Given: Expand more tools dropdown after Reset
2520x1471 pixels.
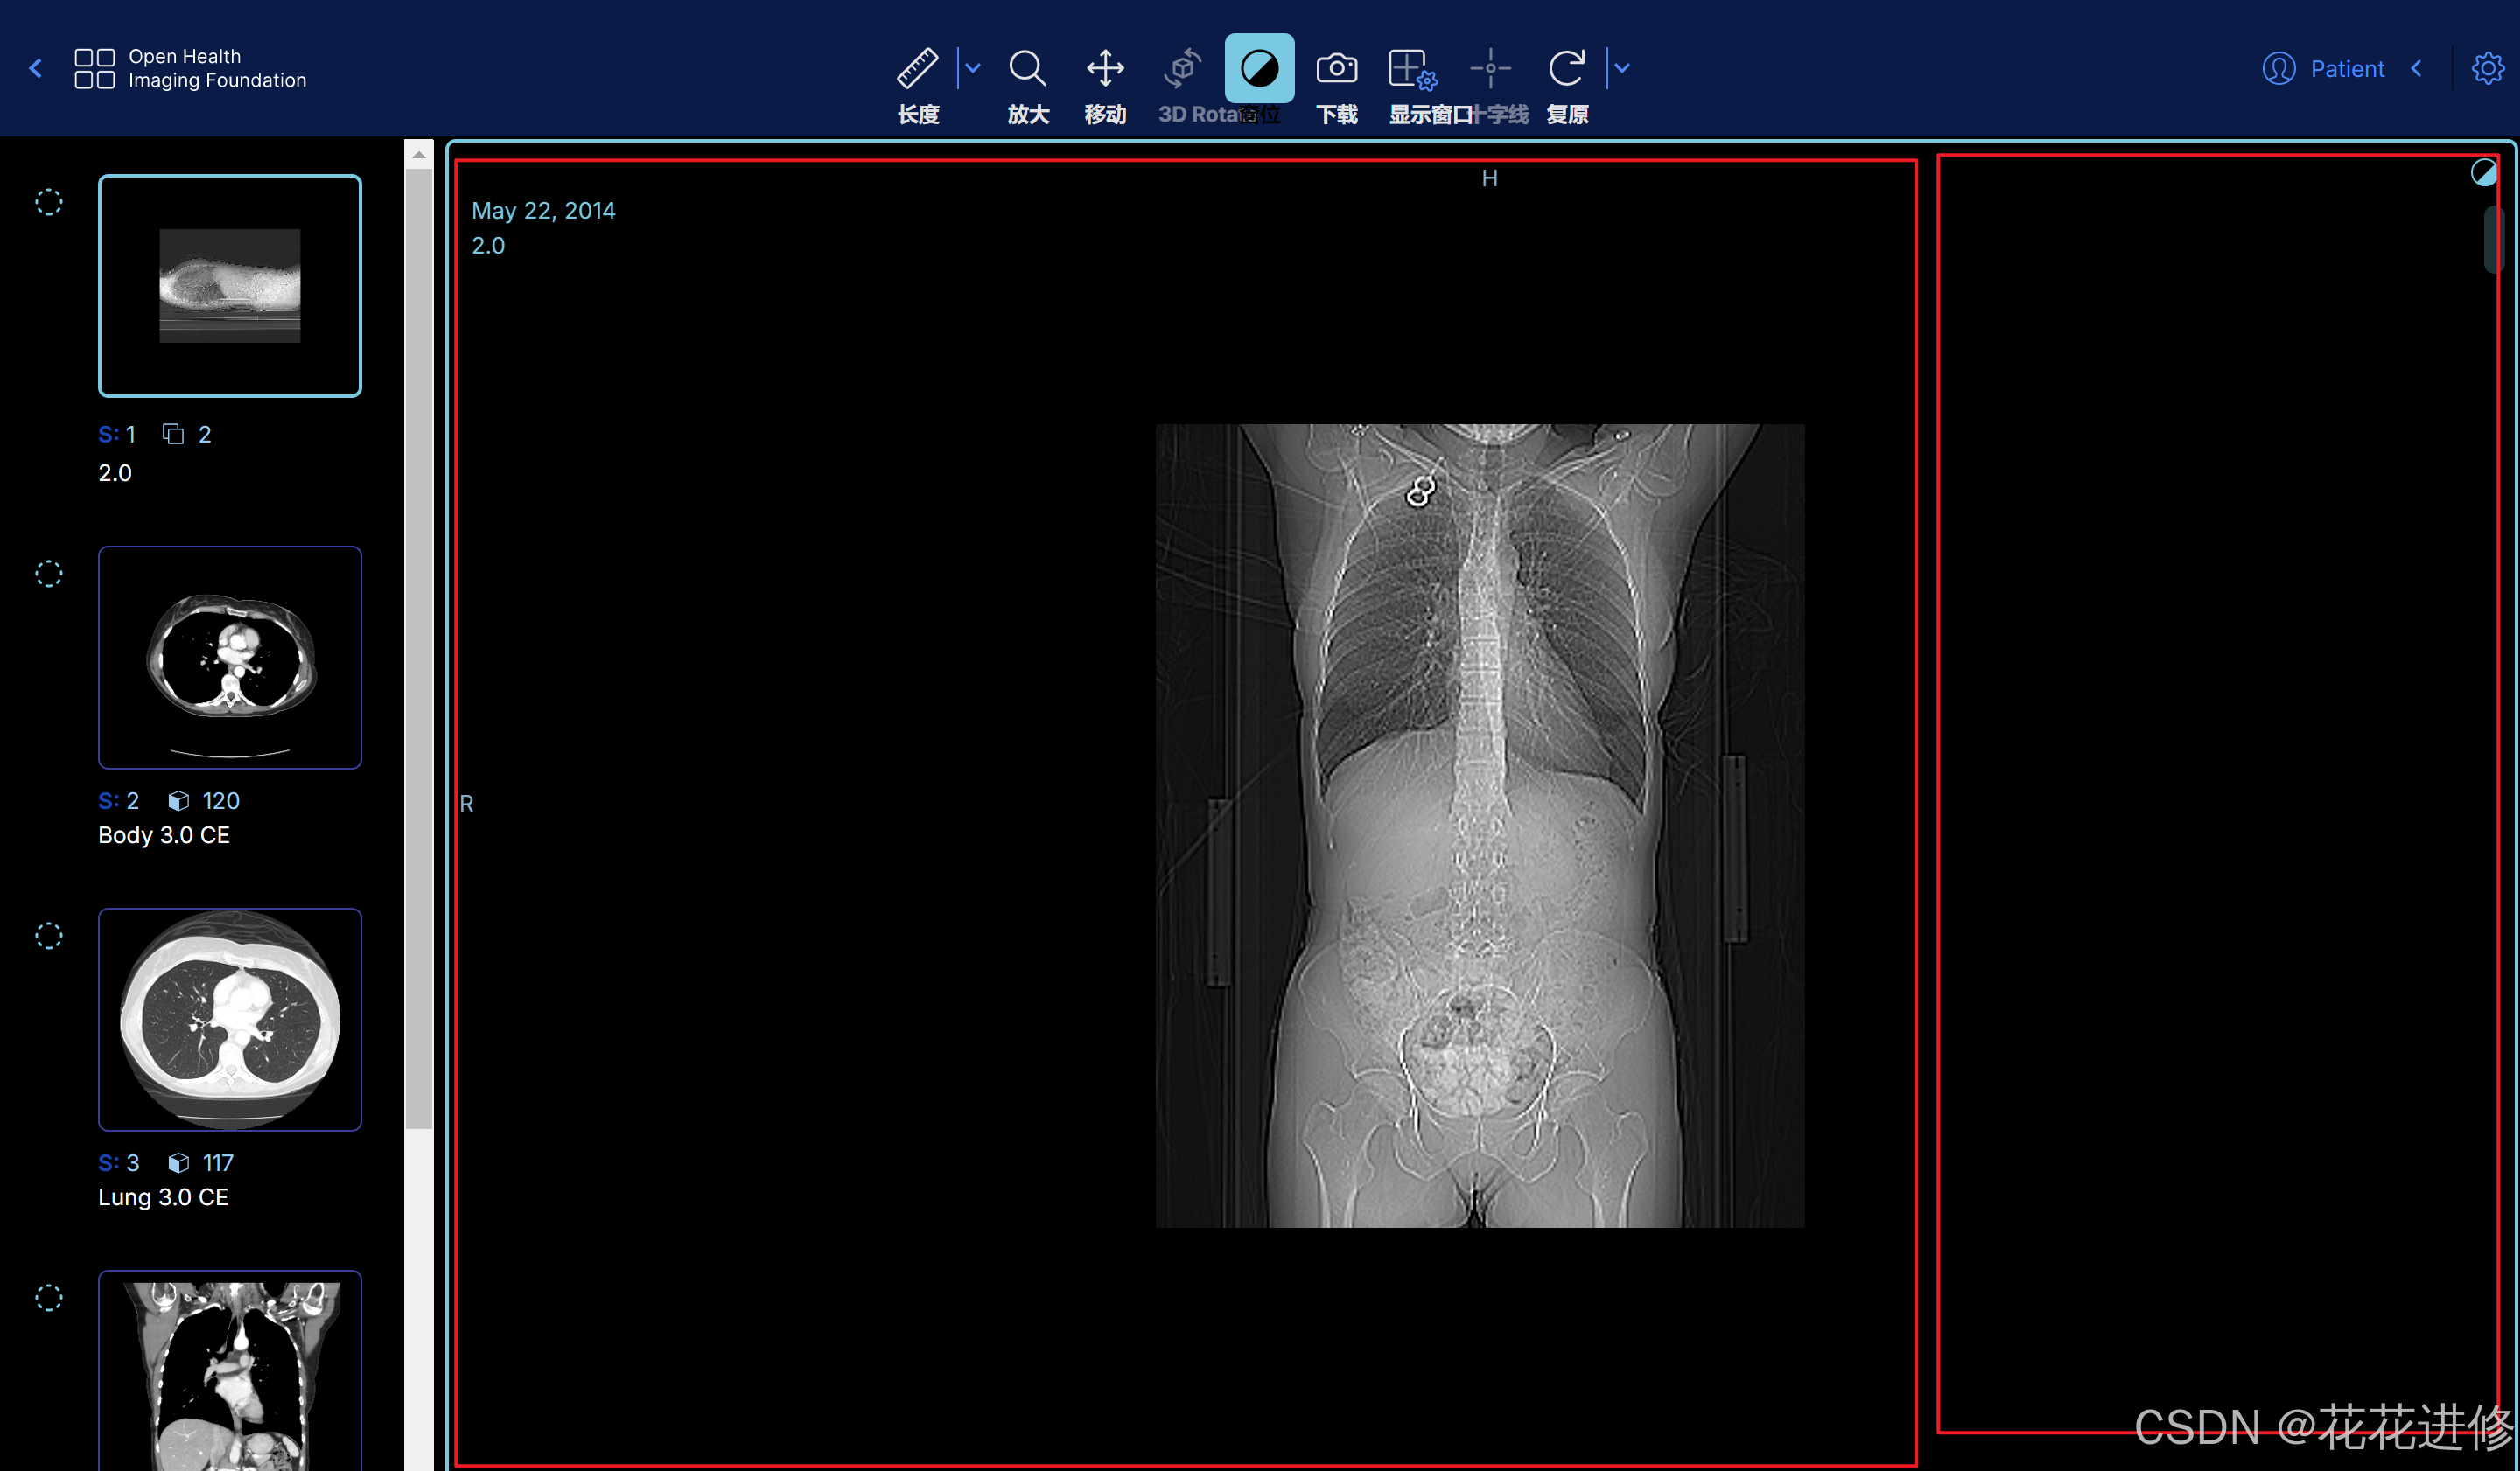Looking at the screenshot, I should coord(1622,69).
